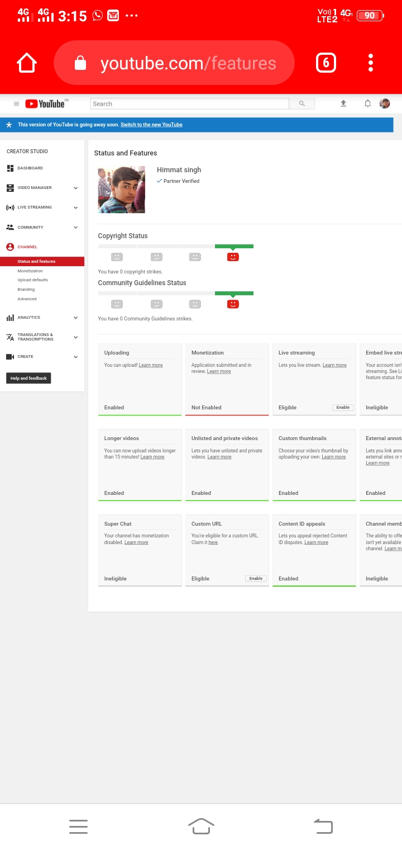Click the Live Streaming broadcast icon
Screen dimensions: 402x850
tap(10, 207)
